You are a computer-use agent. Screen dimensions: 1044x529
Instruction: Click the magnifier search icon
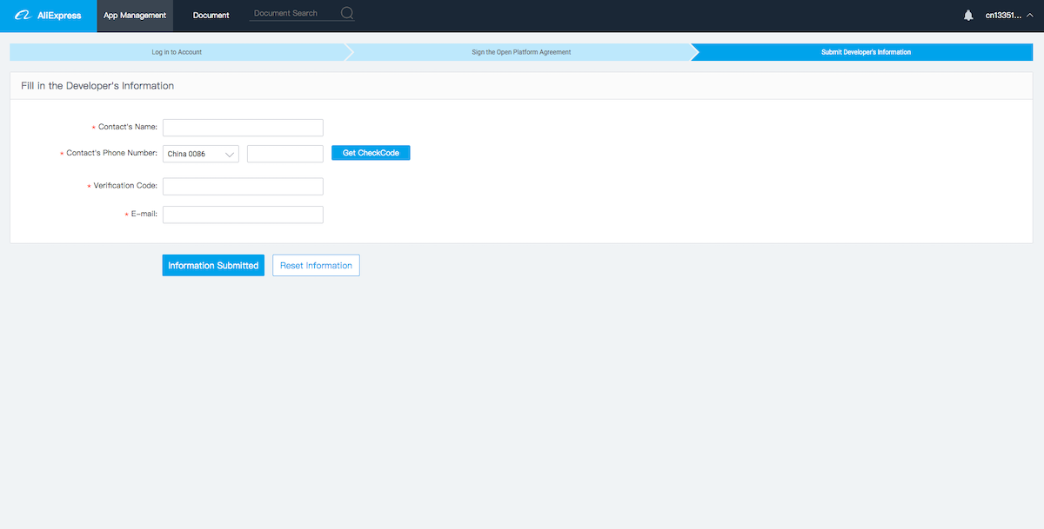(x=347, y=14)
